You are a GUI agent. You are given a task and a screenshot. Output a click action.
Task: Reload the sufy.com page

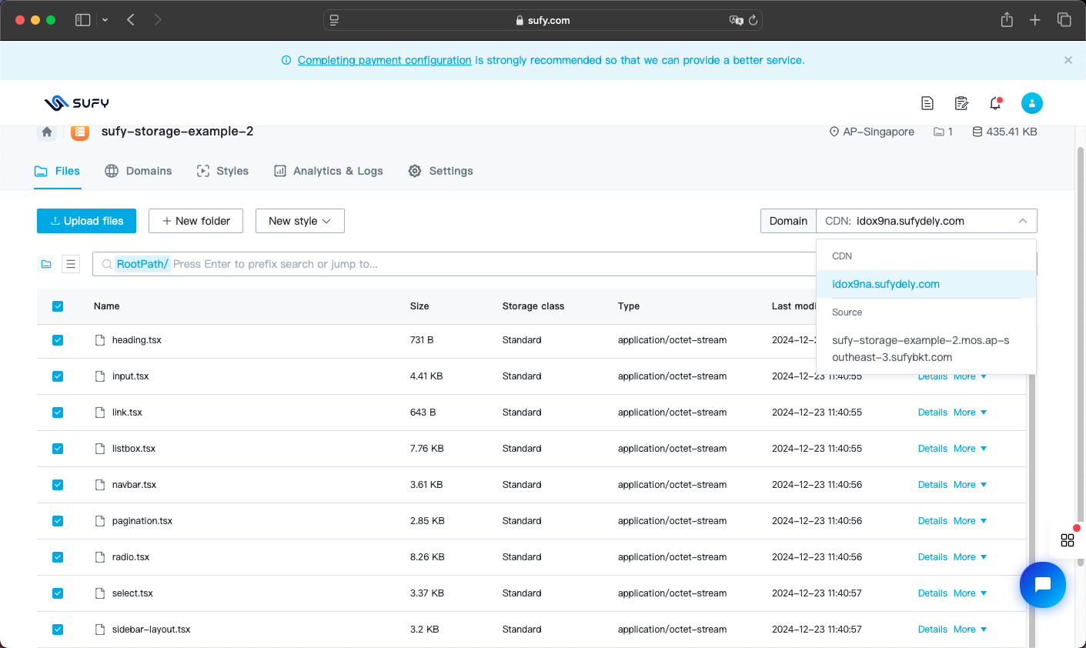754,21
